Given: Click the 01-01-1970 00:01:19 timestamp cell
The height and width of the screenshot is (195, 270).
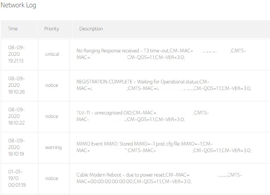Looking at the screenshot, I should 17,178.
